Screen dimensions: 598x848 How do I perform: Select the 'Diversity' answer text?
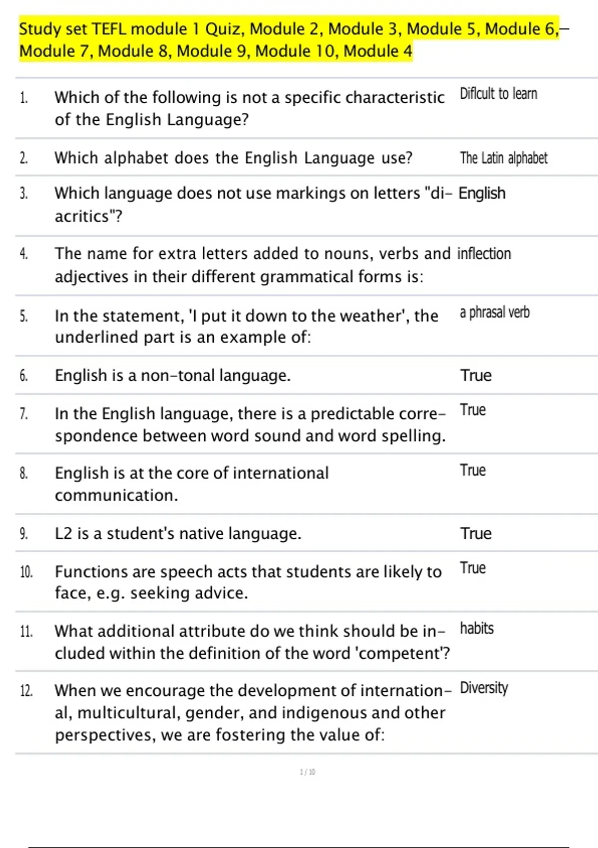[483, 688]
